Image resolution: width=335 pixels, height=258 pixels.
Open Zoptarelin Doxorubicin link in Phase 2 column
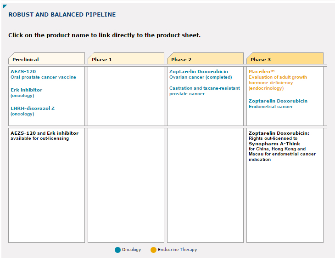click(x=198, y=72)
